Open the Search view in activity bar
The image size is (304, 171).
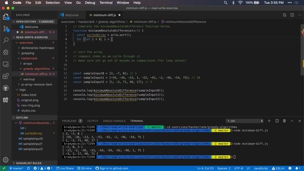tap(6, 40)
